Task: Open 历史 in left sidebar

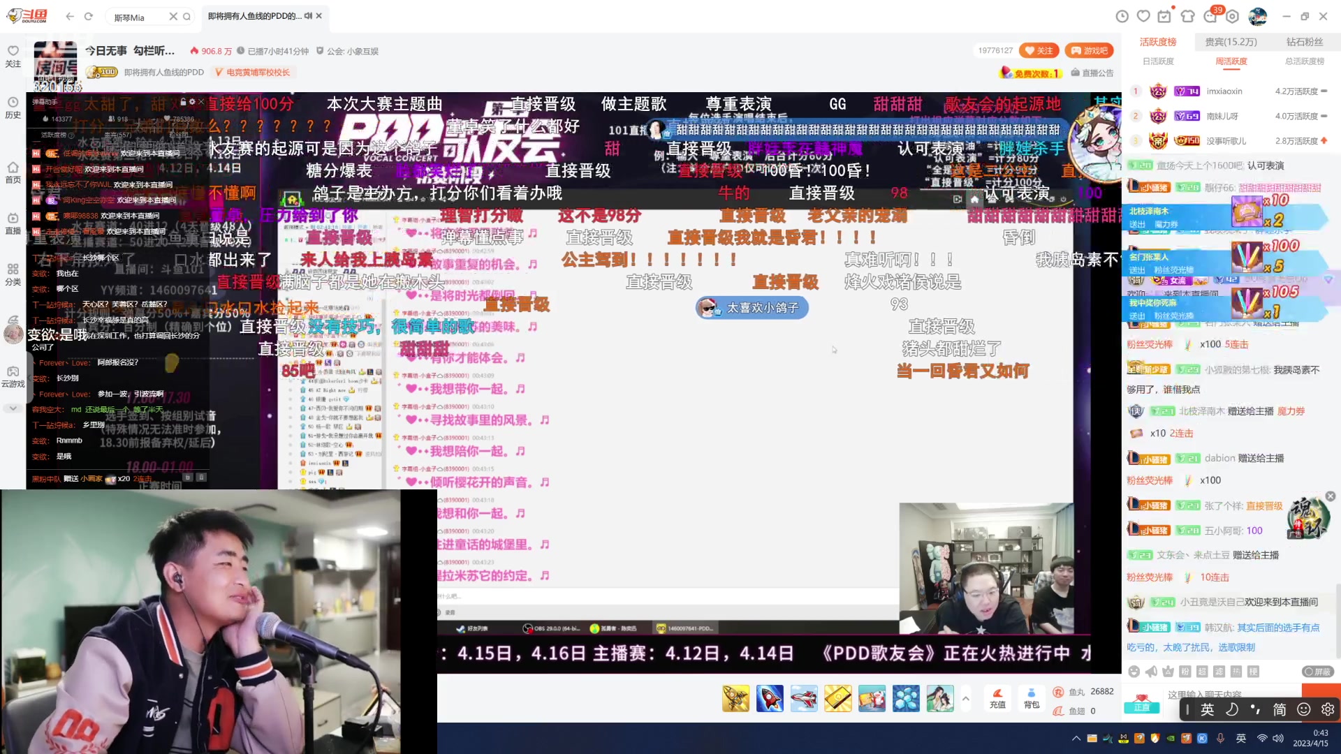Action: click(x=13, y=108)
